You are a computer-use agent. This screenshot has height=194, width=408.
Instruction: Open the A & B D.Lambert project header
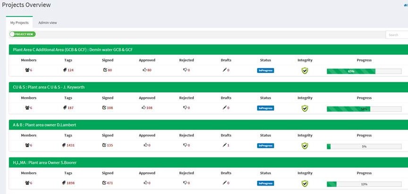[208, 125]
